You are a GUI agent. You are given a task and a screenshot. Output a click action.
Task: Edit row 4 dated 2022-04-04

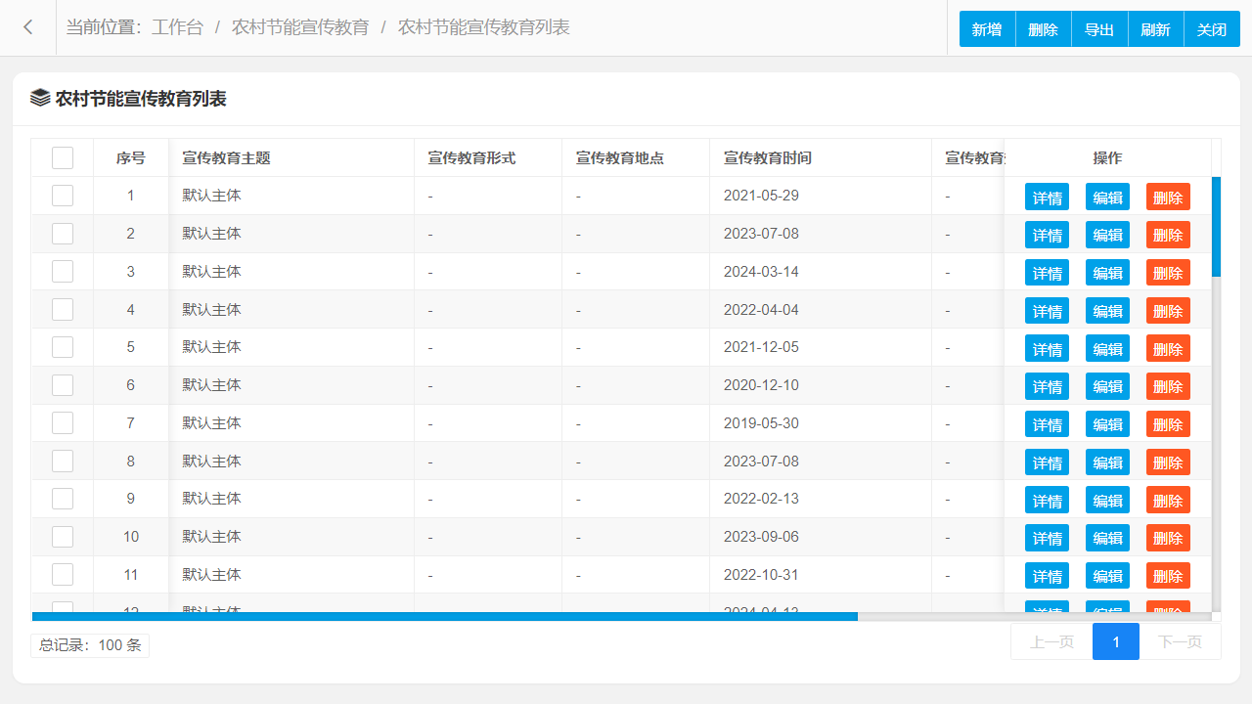(x=1107, y=311)
